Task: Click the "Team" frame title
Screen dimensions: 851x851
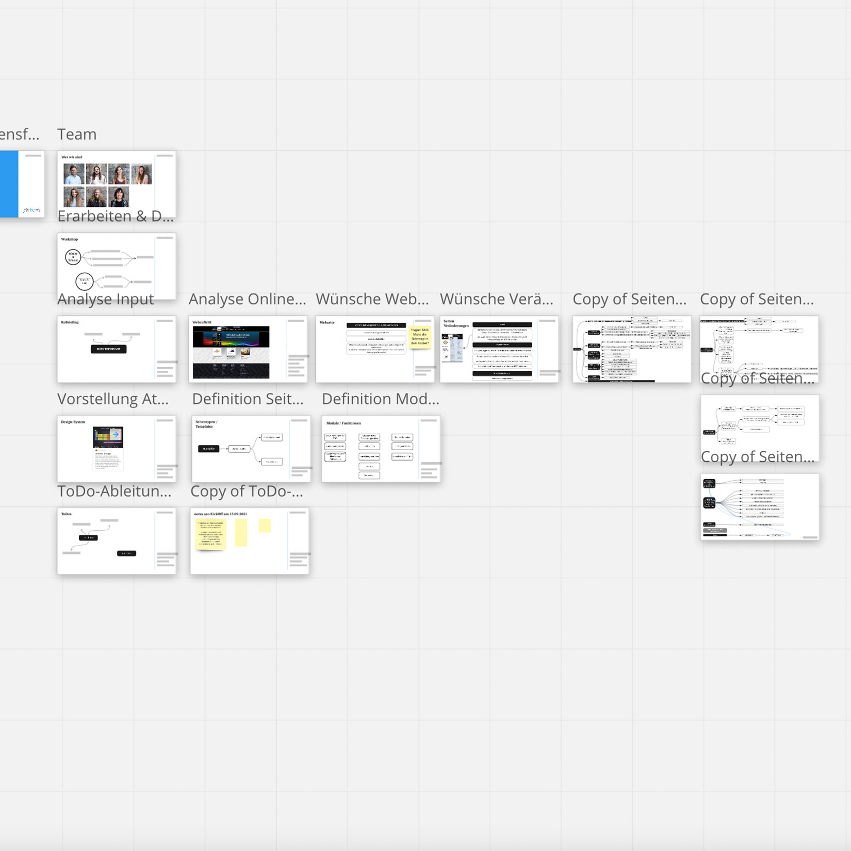Action: [x=77, y=134]
